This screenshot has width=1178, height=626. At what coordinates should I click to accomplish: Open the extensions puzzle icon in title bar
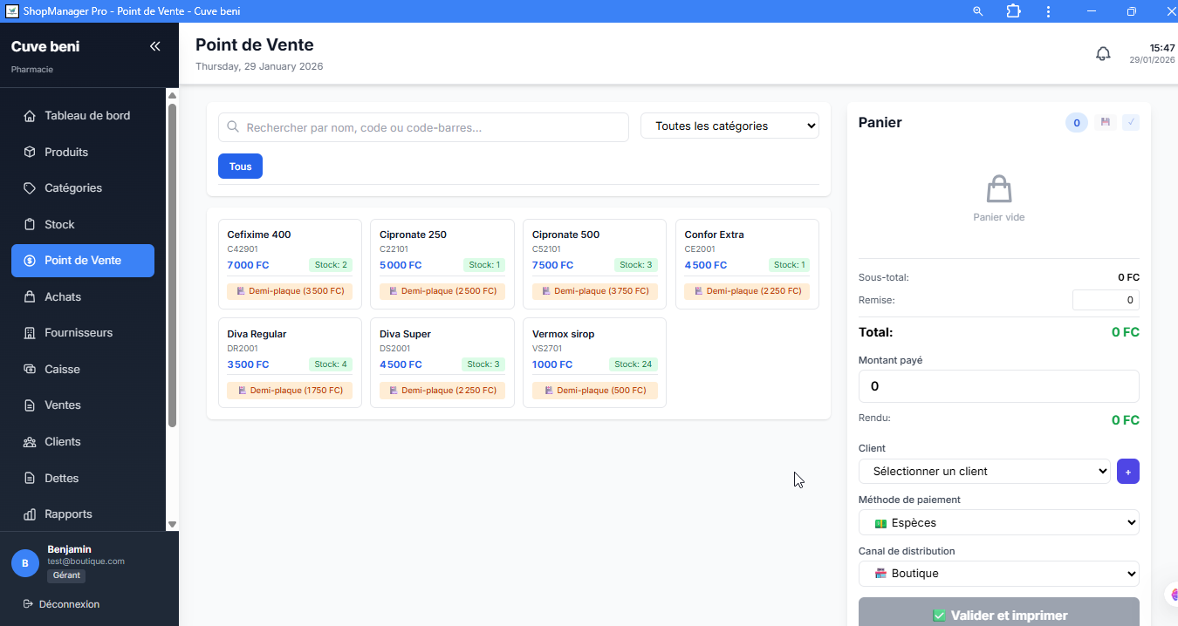tap(1013, 11)
